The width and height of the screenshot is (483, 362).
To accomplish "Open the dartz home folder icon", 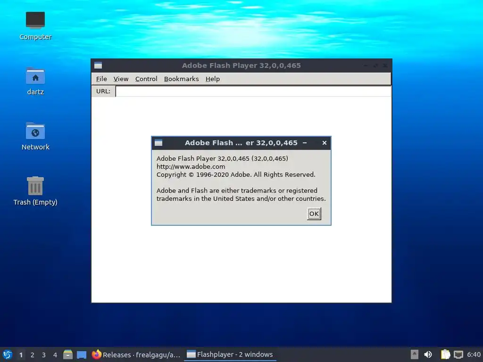I will tap(35, 81).
